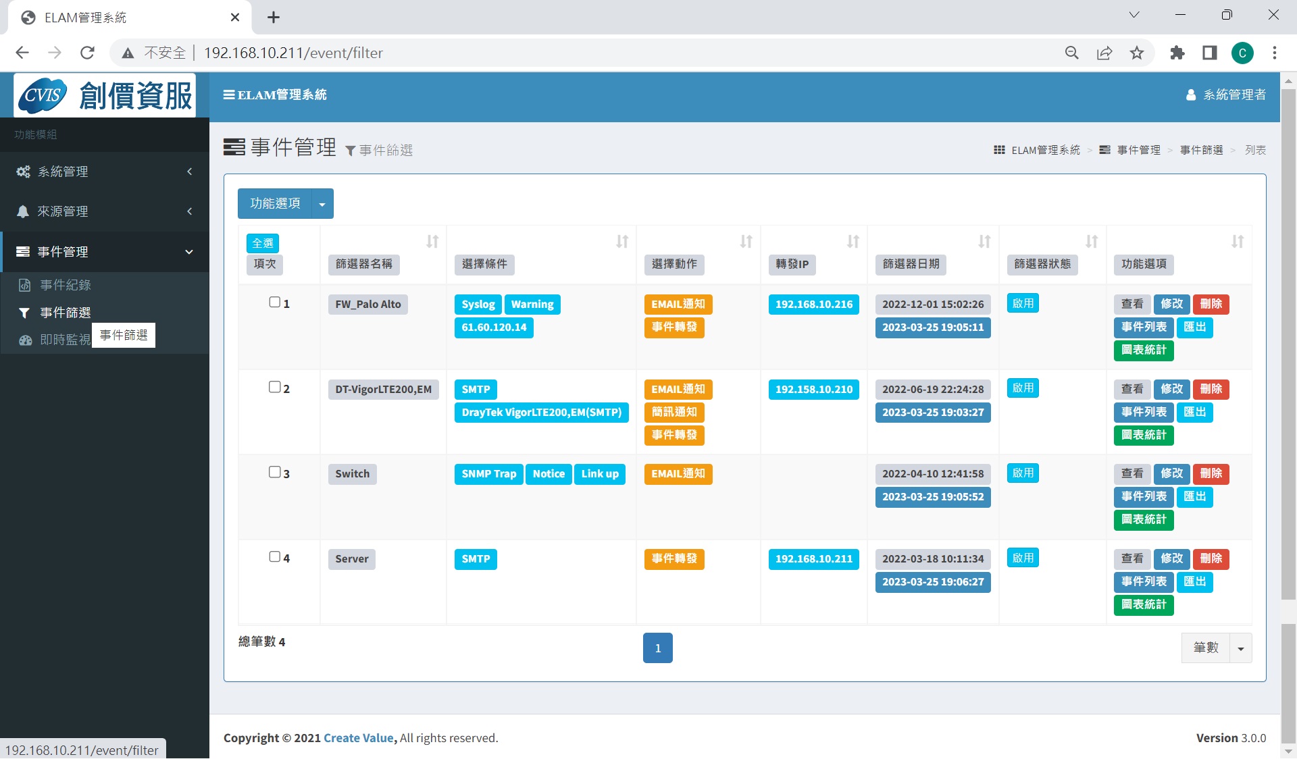The height and width of the screenshot is (759, 1297).
Task: Click 匯出 for FW_Palo Alto row
Action: coord(1195,328)
